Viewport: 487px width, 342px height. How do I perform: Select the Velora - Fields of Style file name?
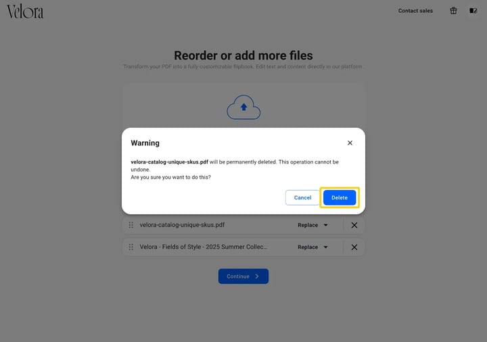pos(204,247)
